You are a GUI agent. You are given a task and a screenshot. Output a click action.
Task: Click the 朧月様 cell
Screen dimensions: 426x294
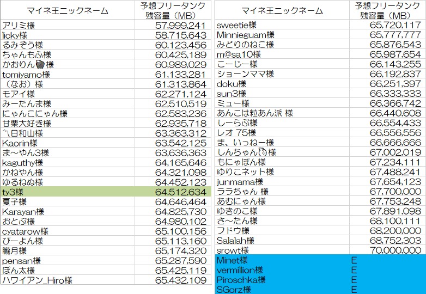(68, 250)
